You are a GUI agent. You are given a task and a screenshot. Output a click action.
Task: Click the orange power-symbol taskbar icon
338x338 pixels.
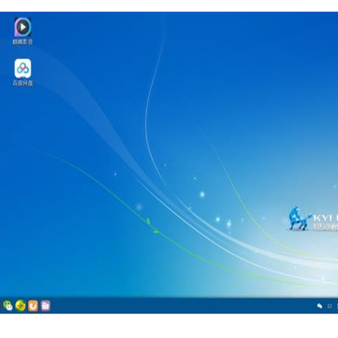pos(33,305)
